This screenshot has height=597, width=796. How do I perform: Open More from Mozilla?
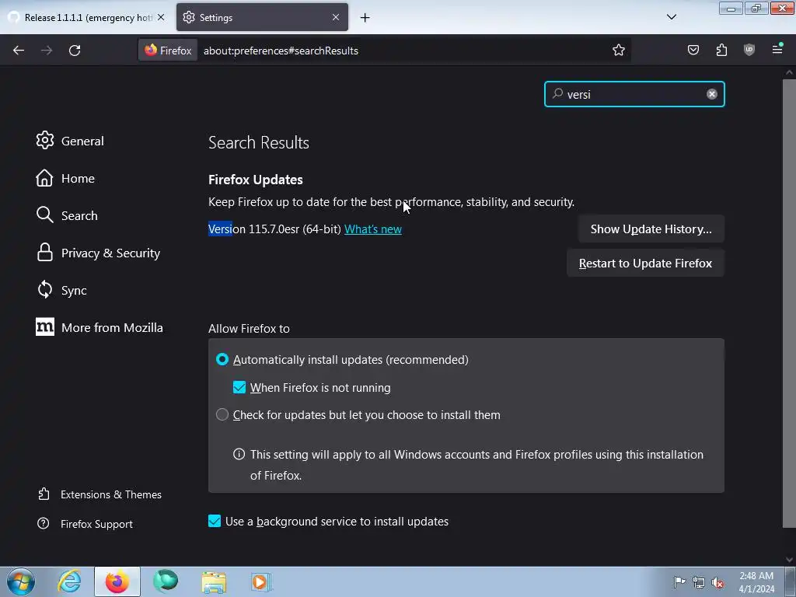(x=99, y=327)
